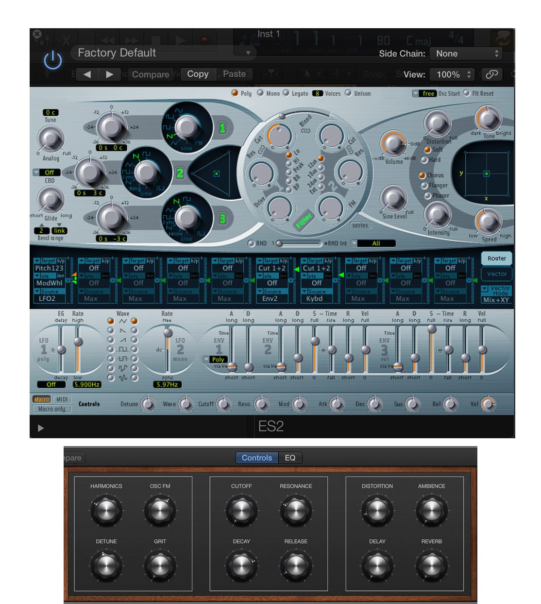Click the series icon below the filter section
Screen dimensions: 541x604
point(360,225)
